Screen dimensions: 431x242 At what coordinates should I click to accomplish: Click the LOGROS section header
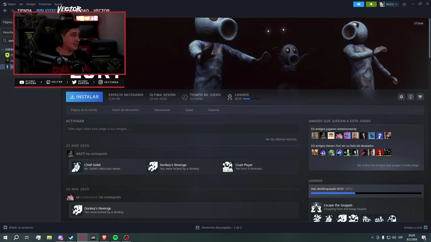(316, 181)
